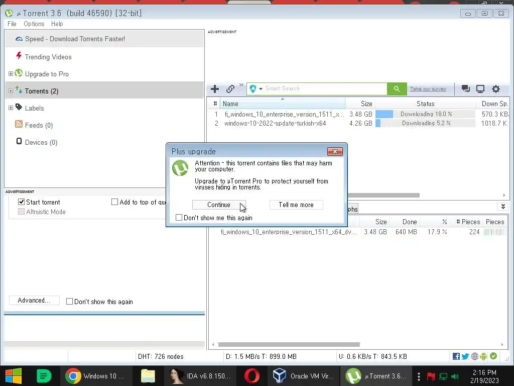
Task: Click the Trending Videos lightning icon
Action: 19,55
